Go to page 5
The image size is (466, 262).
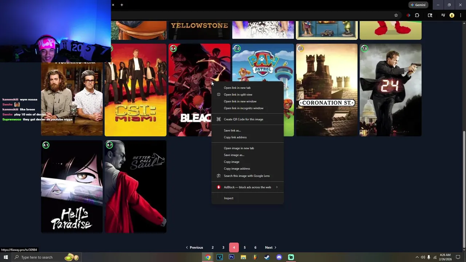pos(245,247)
